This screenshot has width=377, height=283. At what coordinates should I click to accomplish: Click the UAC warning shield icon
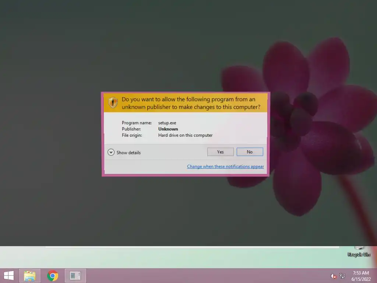pyautogui.click(x=113, y=102)
